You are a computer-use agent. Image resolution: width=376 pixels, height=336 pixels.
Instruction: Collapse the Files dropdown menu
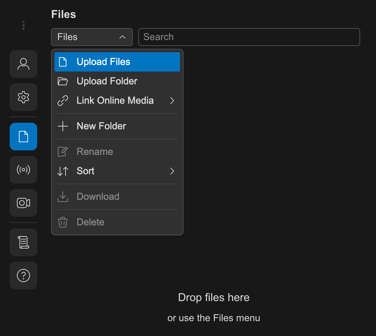click(x=92, y=37)
